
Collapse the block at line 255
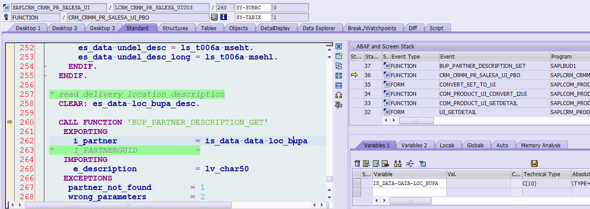click(x=45, y=76)
